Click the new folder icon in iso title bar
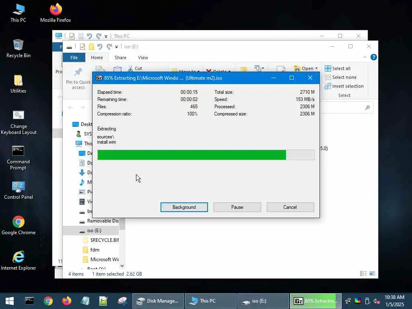 tap(91, 47)
